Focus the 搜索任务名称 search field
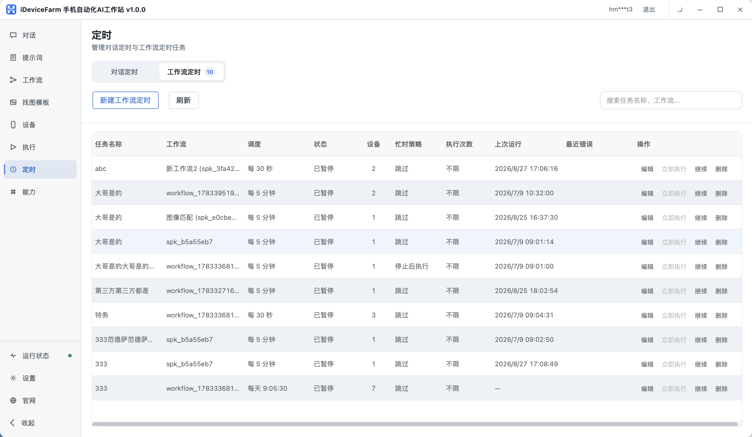 tap(671, 100)
